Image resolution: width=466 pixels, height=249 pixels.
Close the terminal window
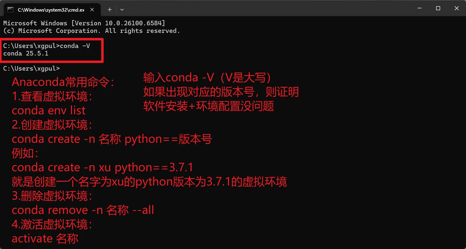(457, 8)
